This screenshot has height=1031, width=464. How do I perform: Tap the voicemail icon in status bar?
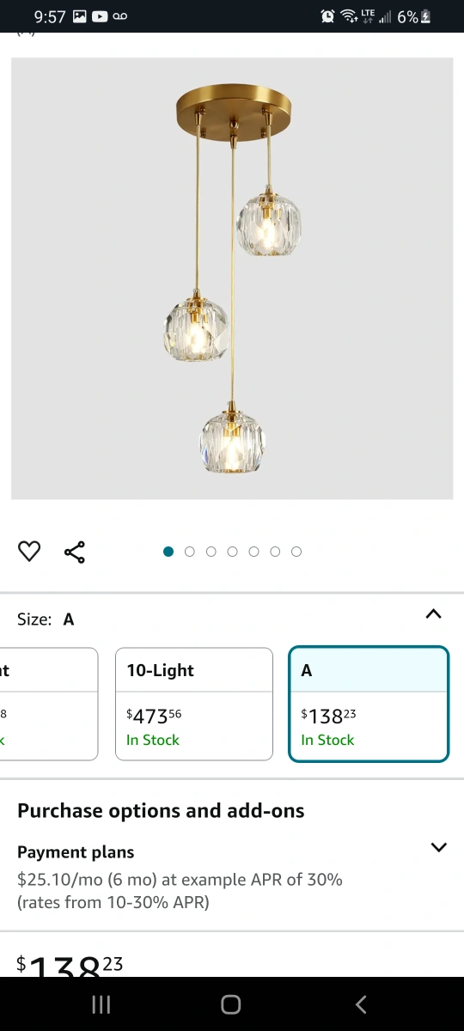click(120, 16)
